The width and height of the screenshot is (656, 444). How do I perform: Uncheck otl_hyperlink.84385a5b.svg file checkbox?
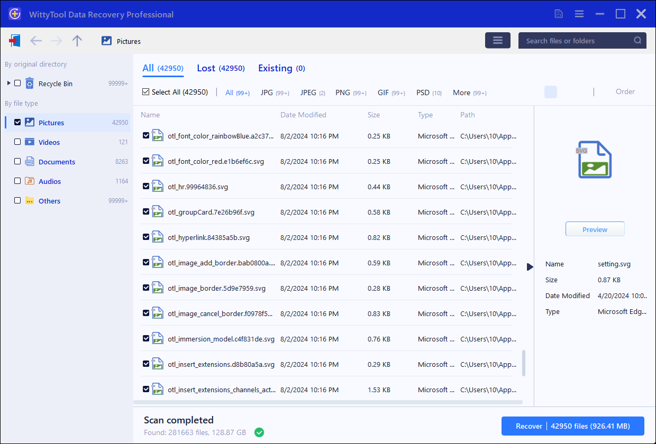(146, 237)
